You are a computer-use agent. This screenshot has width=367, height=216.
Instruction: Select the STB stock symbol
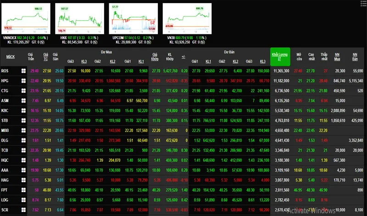[x=5, y=120]
